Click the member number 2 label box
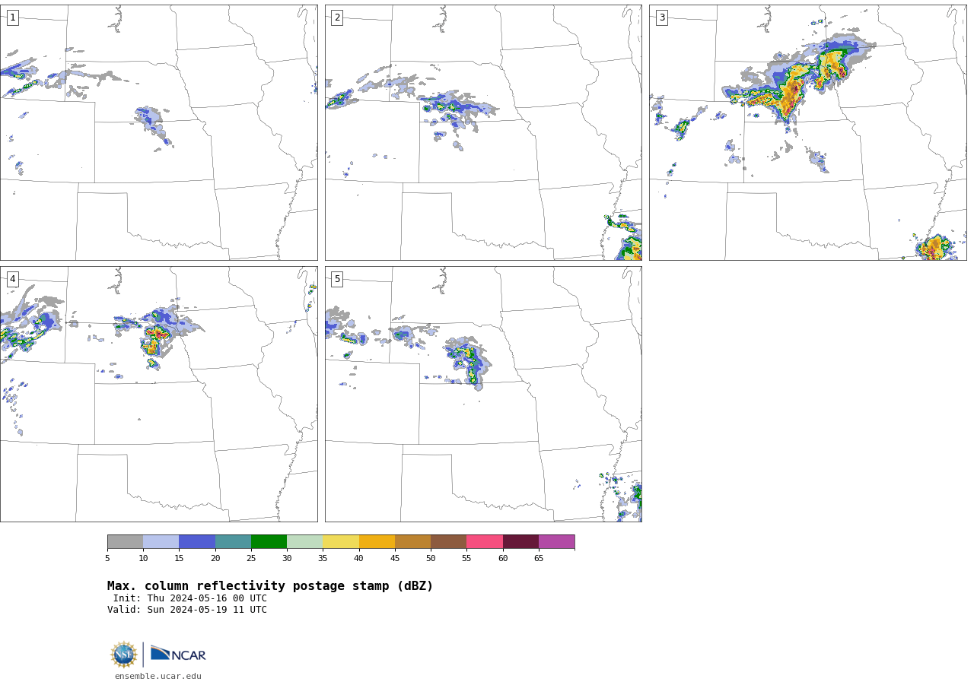 point(337,17)
